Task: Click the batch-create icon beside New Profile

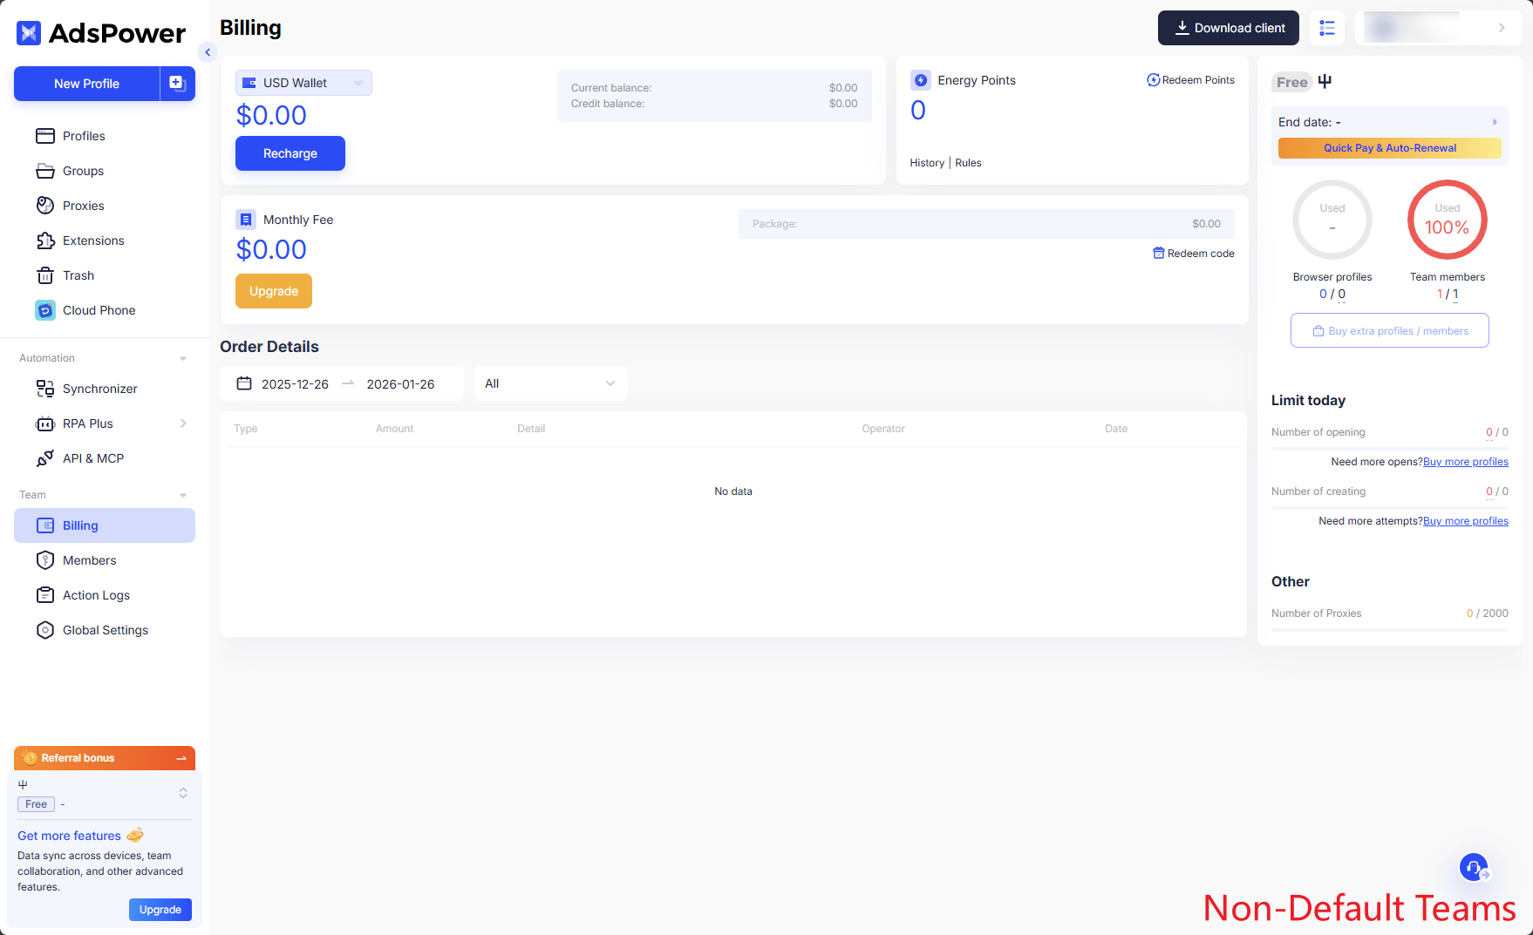Action: pos(177,83)
